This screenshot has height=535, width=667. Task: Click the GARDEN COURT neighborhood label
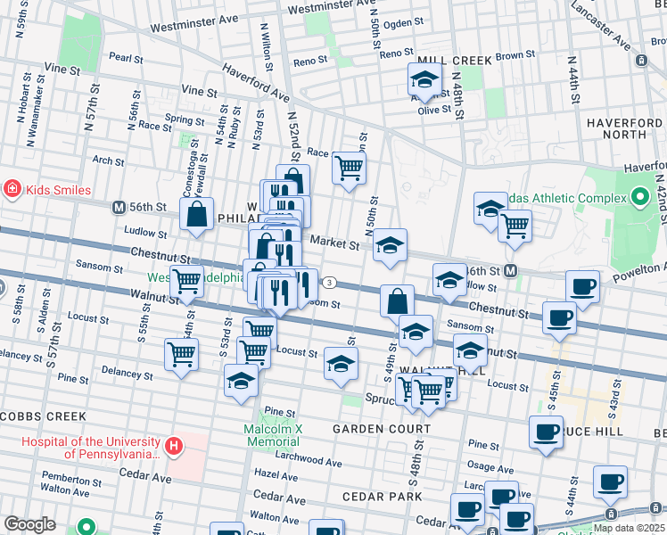point(382,429)
